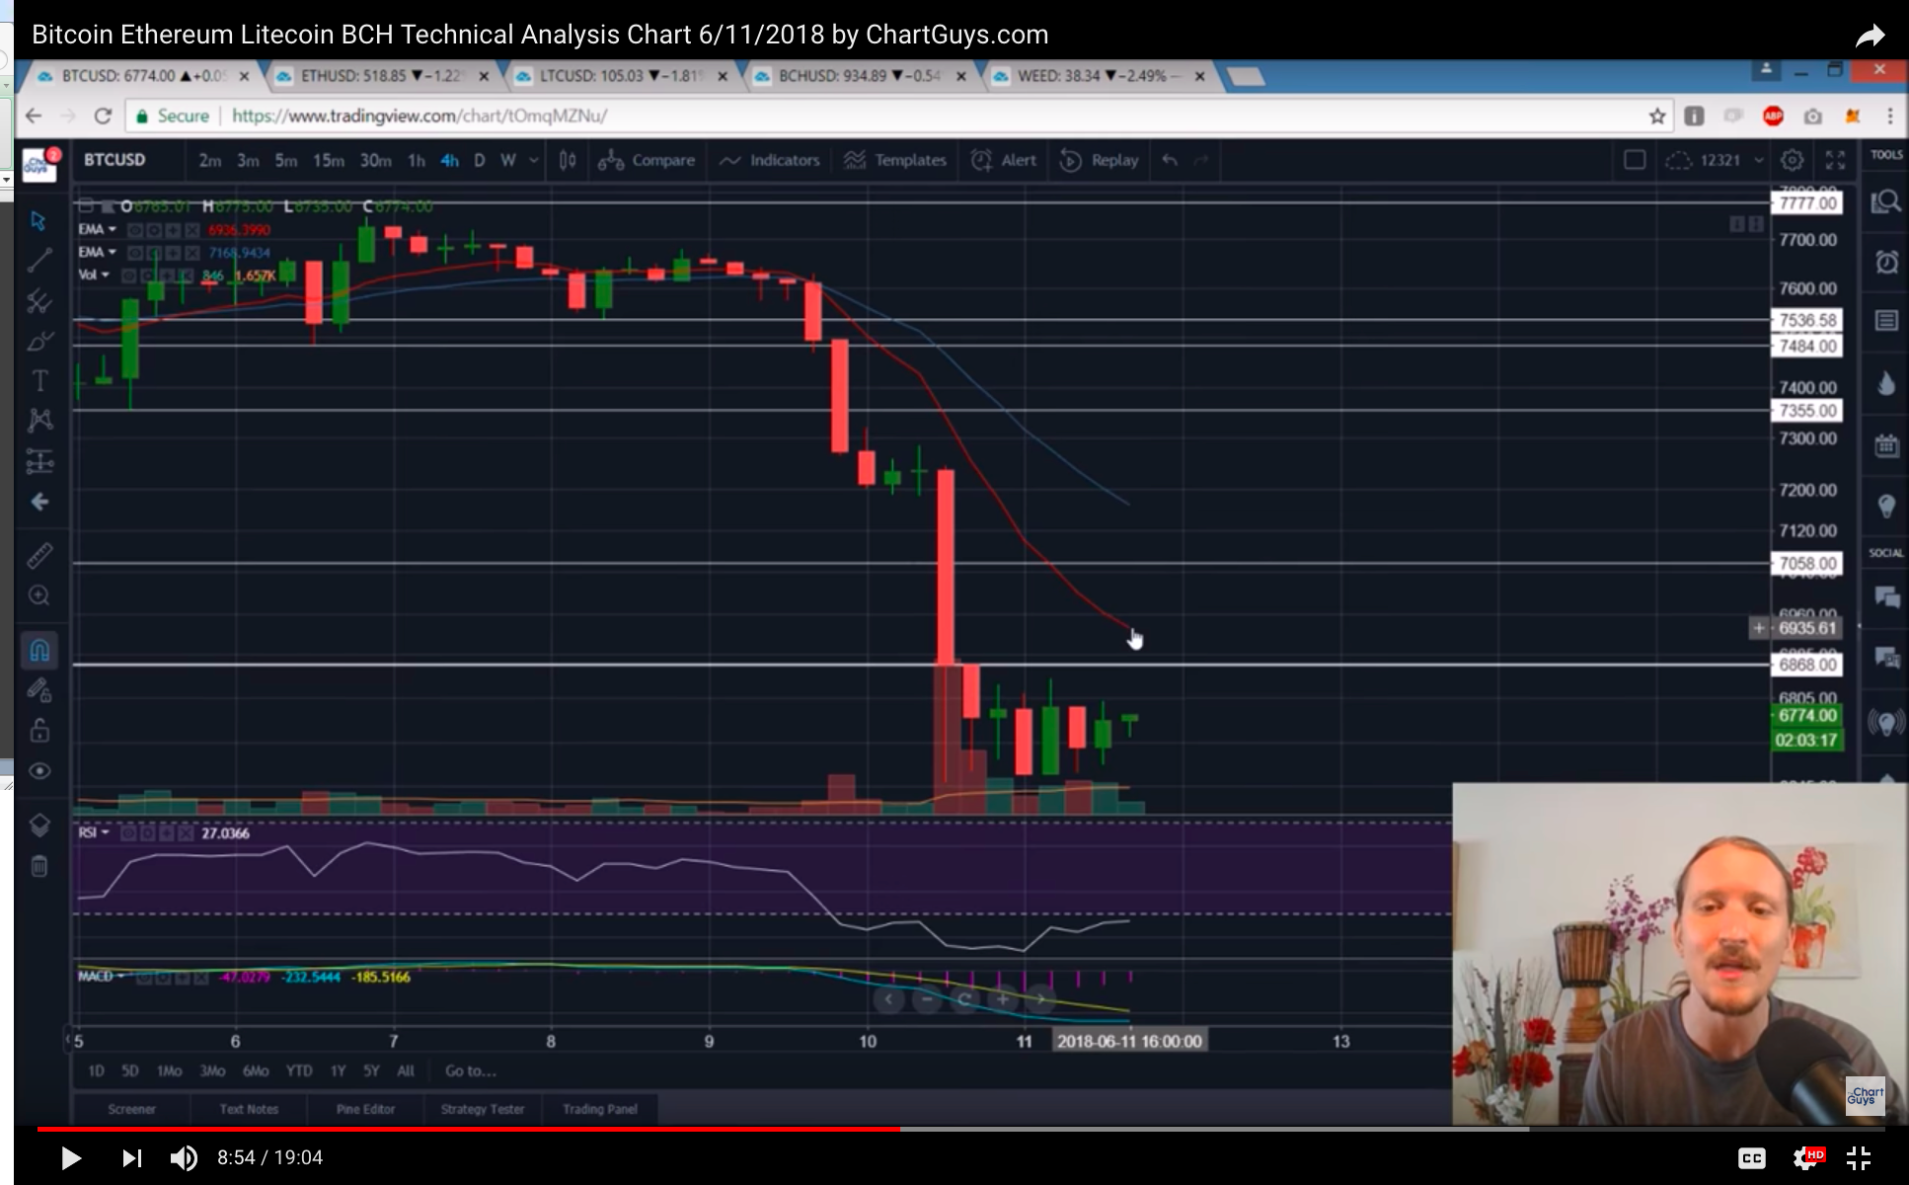Toggle stay in drawing mode pencil-lock
This screenshot has width=1909, height=1185.
pos(39,689)
